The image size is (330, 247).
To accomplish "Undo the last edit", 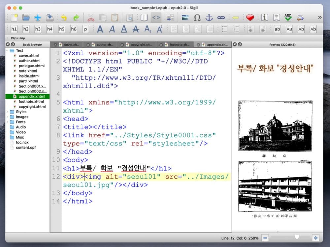I will tap(64, 18).
